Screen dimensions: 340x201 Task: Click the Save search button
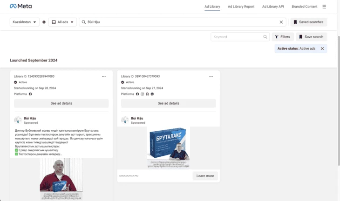pyautogui.click(x=312, y=37)
